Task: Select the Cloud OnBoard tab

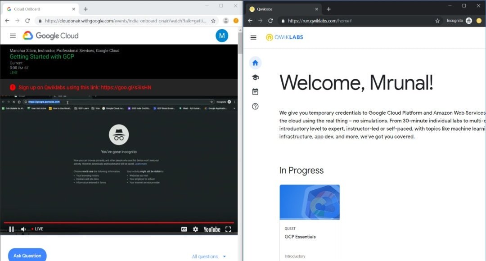Action: 40,9
